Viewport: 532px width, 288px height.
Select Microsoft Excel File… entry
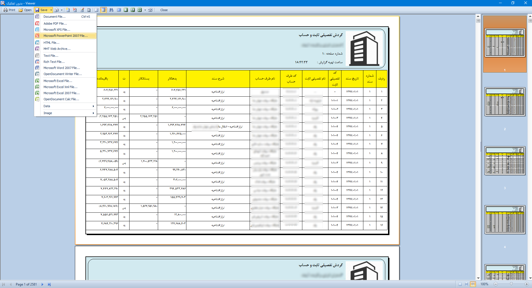(x=65, y=81)
